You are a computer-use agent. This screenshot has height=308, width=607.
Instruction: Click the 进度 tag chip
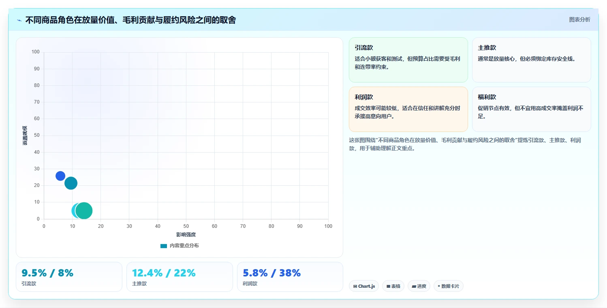419,286
